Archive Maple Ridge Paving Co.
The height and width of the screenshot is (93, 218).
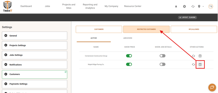pos(200,64)
